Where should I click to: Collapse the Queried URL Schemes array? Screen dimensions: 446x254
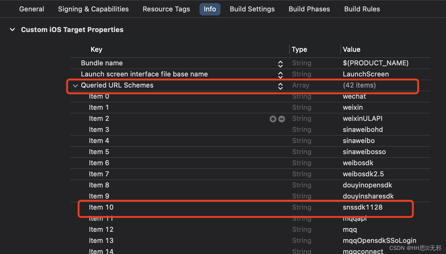75,85
